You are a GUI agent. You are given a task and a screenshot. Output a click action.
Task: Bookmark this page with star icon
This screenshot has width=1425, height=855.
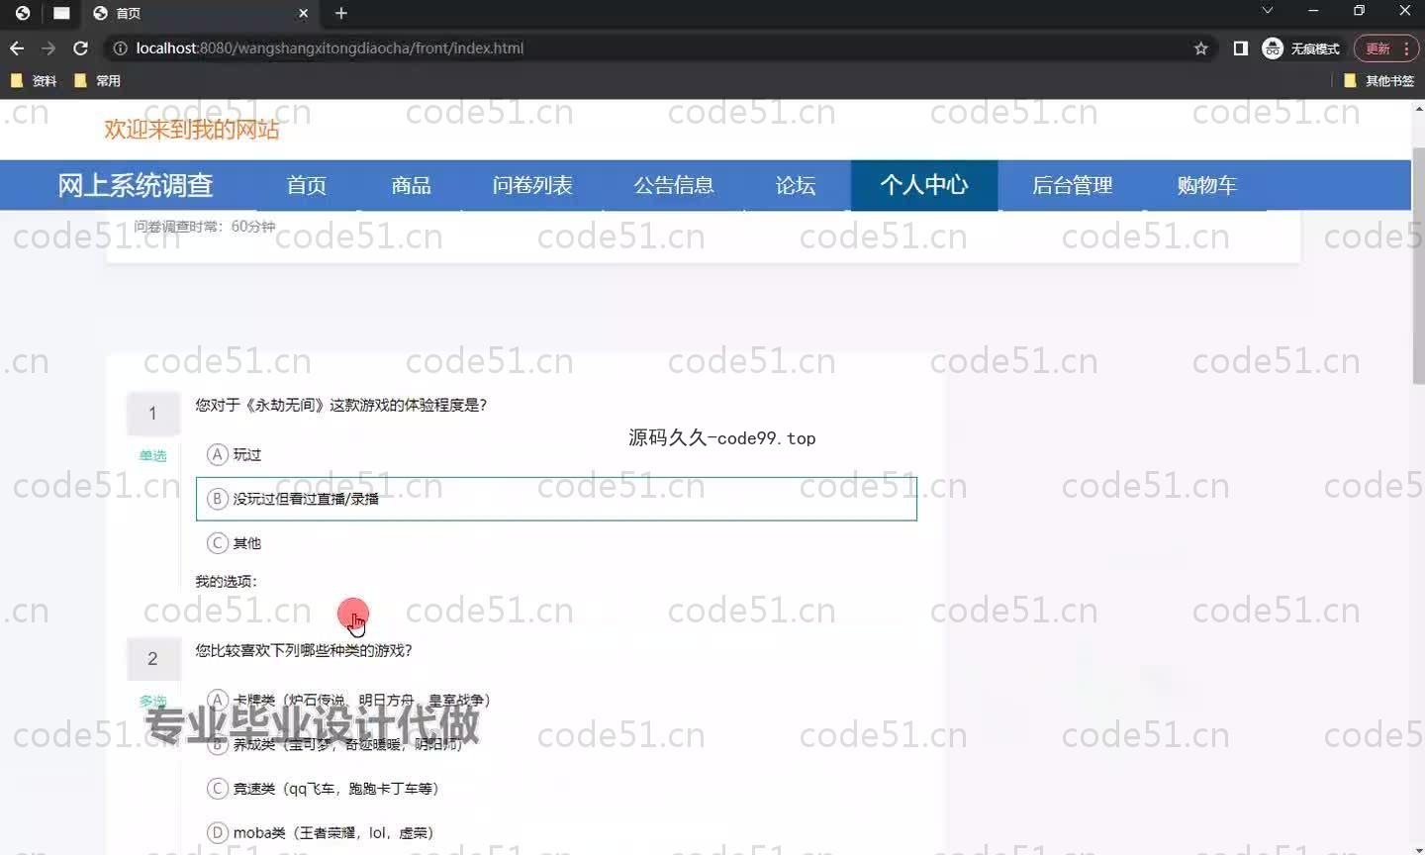tap(1200, 47)
